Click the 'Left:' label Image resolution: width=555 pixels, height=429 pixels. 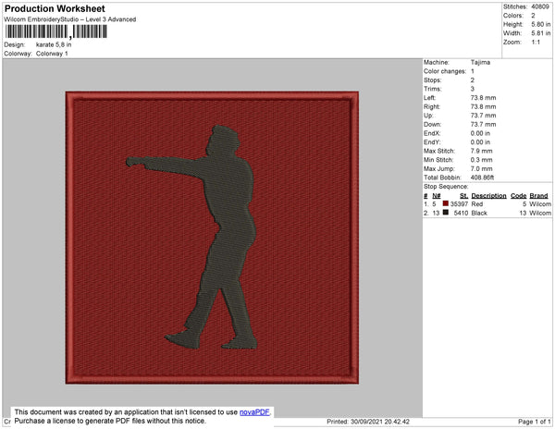pyautogui.click(x=430, y=98)
